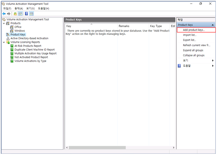This screenshot has width=217, height=155.
Task: Open Volume Activations by Type report
Action: click(x=30, y=61)
